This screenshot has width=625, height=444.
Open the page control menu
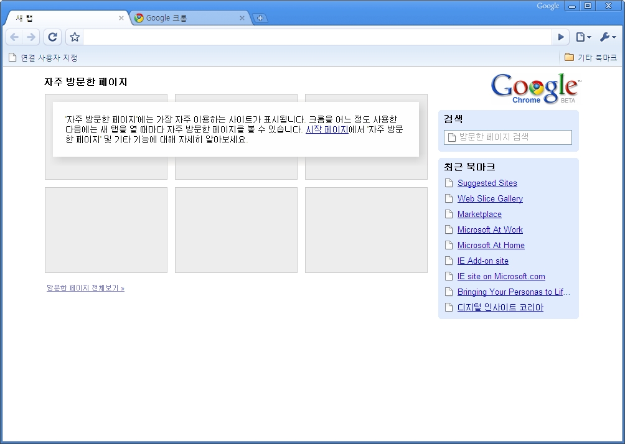click(x=583, y=37)
